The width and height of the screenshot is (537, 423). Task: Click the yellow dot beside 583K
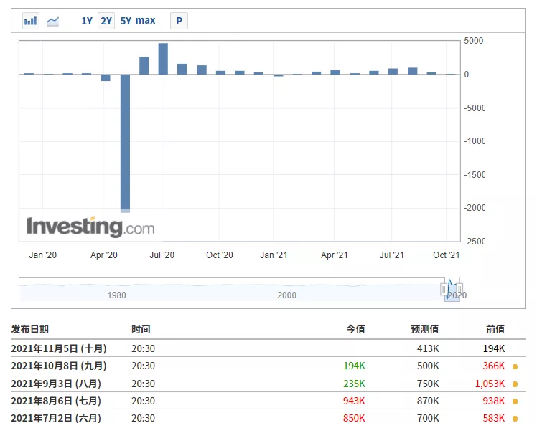click(515, 418)
